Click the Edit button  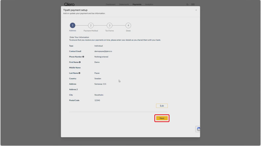(x=162, y=106)
